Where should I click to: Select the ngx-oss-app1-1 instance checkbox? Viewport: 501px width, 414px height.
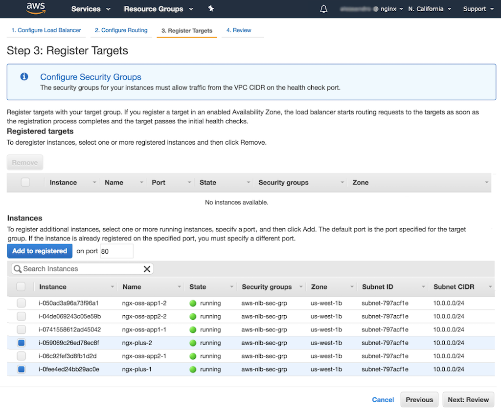click(x=21, y=329)
